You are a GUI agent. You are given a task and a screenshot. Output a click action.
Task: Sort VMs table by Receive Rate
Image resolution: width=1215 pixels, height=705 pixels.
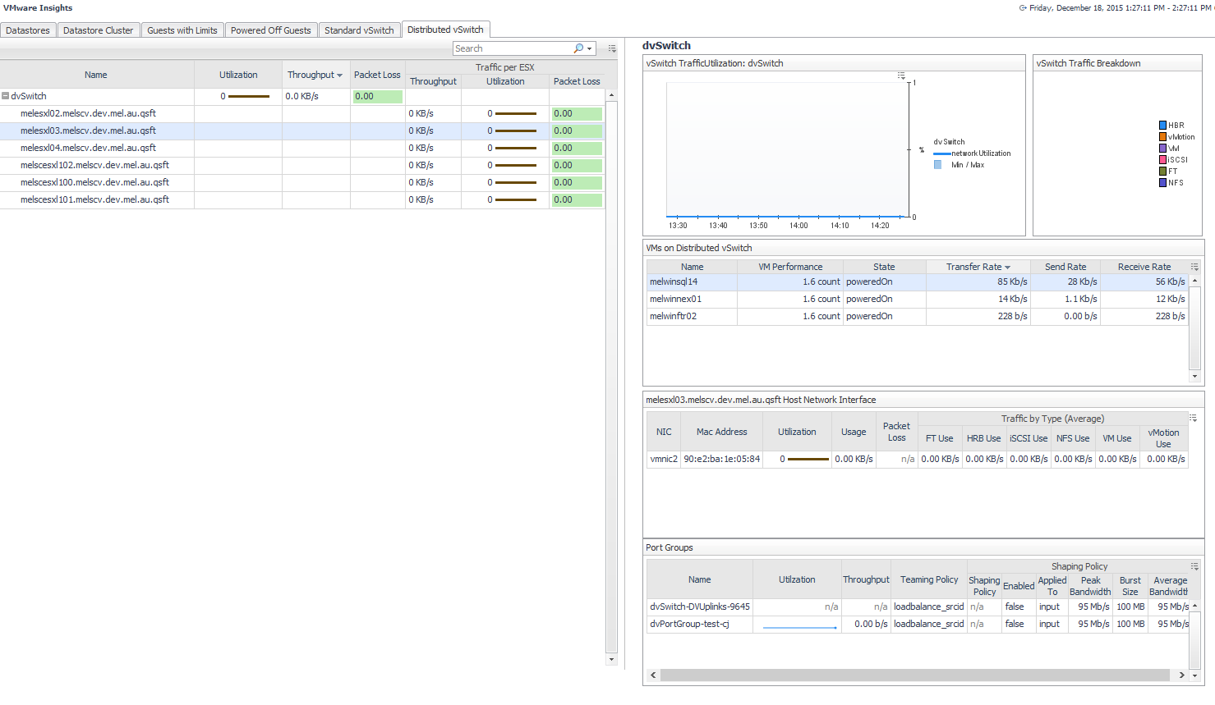pyautogui.click(x=1144, y=267)
